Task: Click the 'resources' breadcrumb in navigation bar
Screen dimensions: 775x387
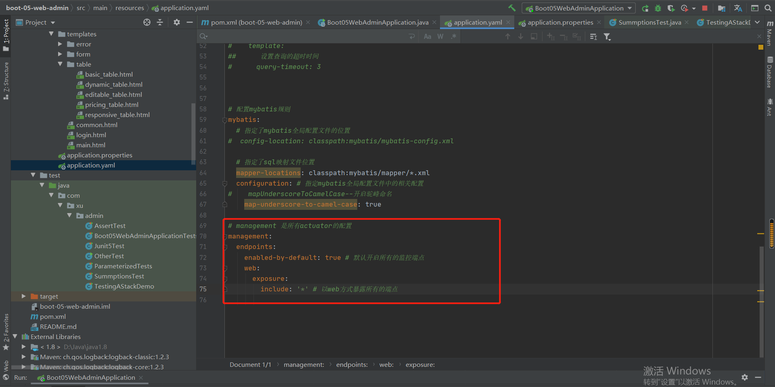Action: point(130,8)
